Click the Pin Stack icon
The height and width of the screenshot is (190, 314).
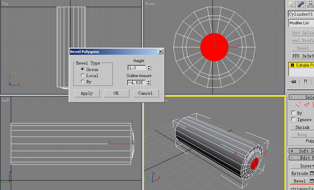click(294, 81)
